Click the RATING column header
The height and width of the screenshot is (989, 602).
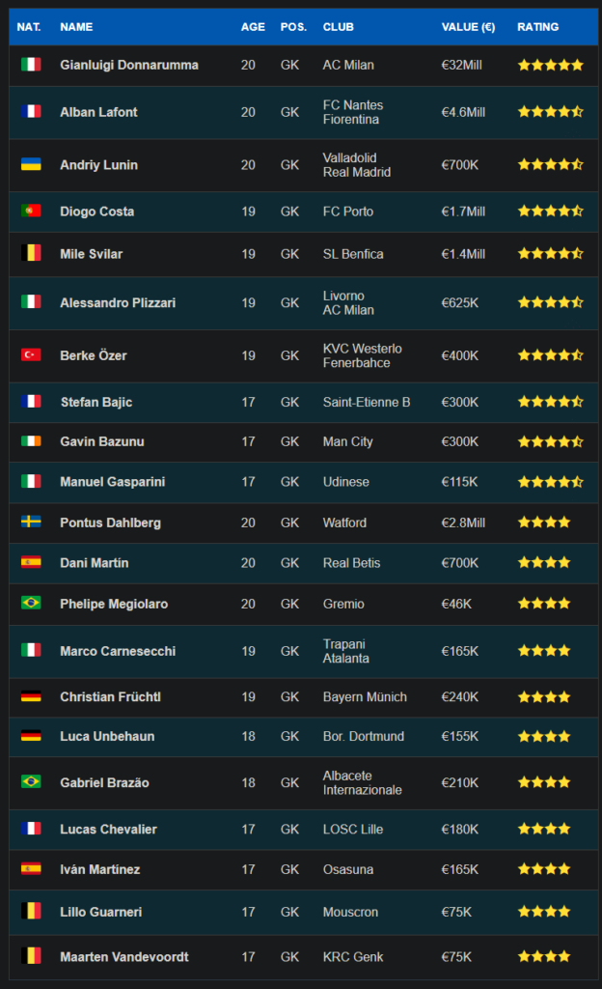pos(537,27)
